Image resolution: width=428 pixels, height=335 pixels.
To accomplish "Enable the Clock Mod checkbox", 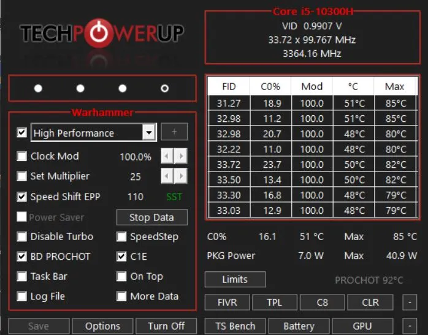I will click(x=21, y=156).
